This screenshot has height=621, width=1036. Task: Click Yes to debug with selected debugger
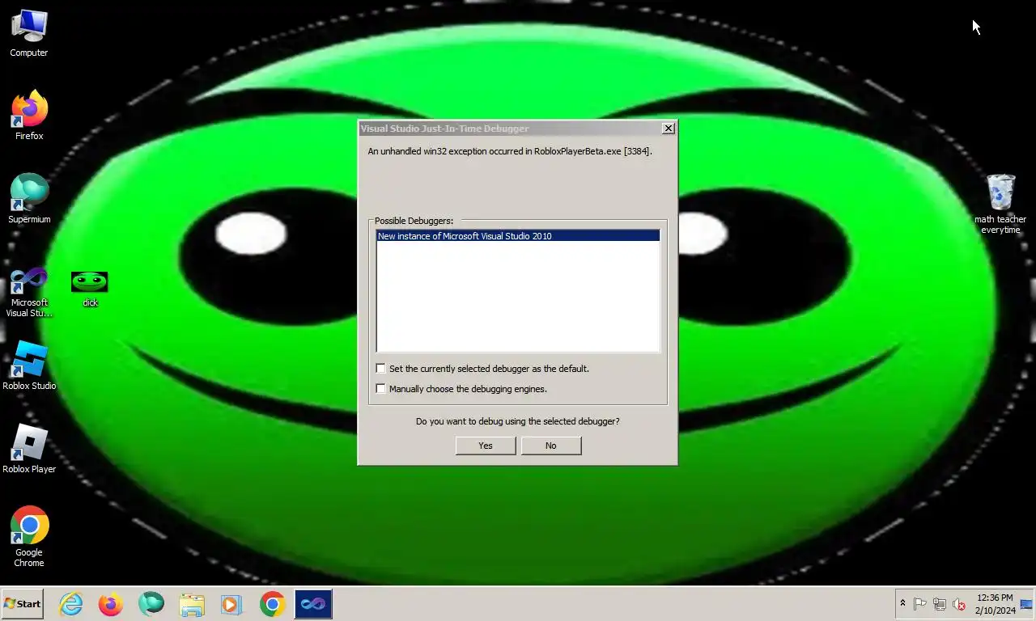point(486,446)
